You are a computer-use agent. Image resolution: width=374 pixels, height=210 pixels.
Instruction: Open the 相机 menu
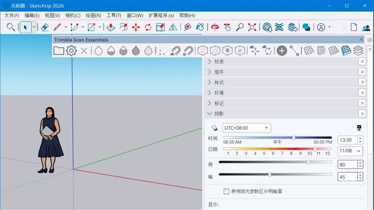(72, 15)
